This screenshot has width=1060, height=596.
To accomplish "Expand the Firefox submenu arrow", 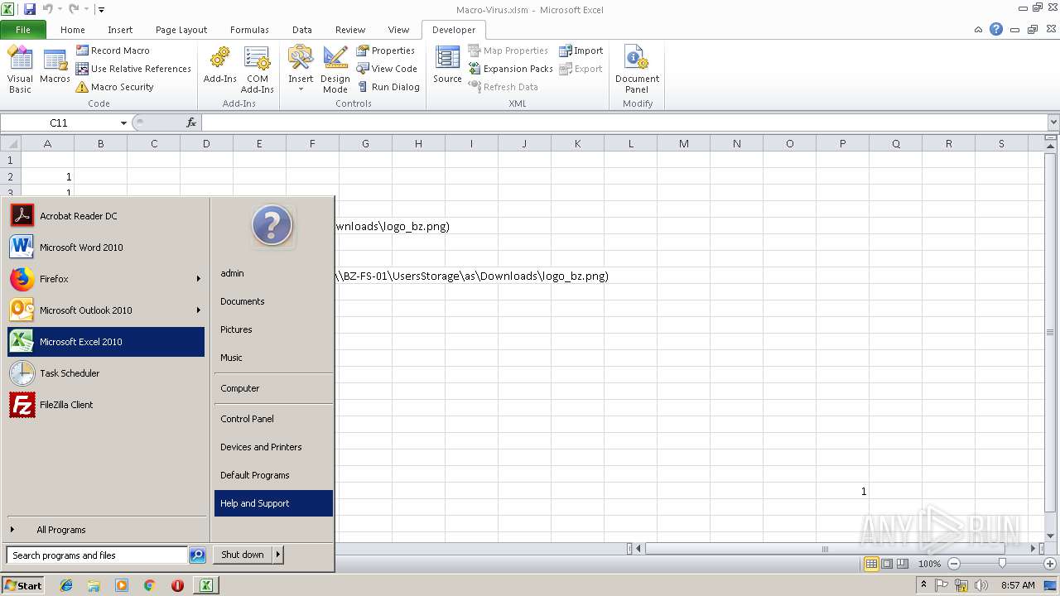I will coord(198,279).
